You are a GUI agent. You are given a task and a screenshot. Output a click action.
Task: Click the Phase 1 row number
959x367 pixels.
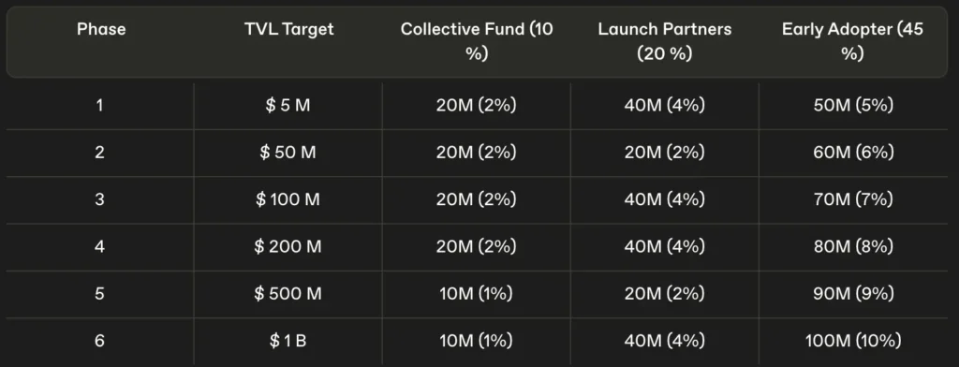pyautogui.click(x=99, y=106)
